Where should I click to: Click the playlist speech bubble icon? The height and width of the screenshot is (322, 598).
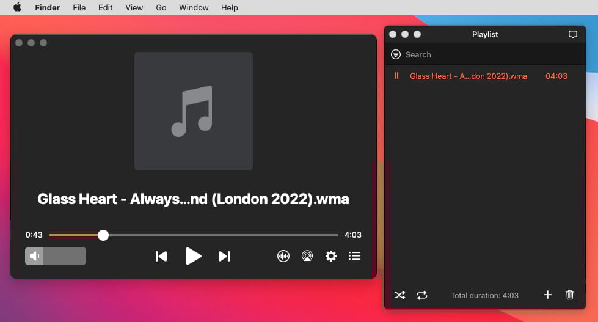pyautogui.click(x=573, y=34)
